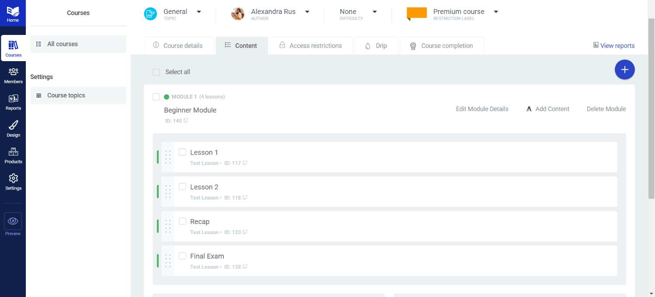Image resolution: width=655 pixels, height=297 pixels.
Task: Click the Preview eye icon
Action: click(13, 221)
